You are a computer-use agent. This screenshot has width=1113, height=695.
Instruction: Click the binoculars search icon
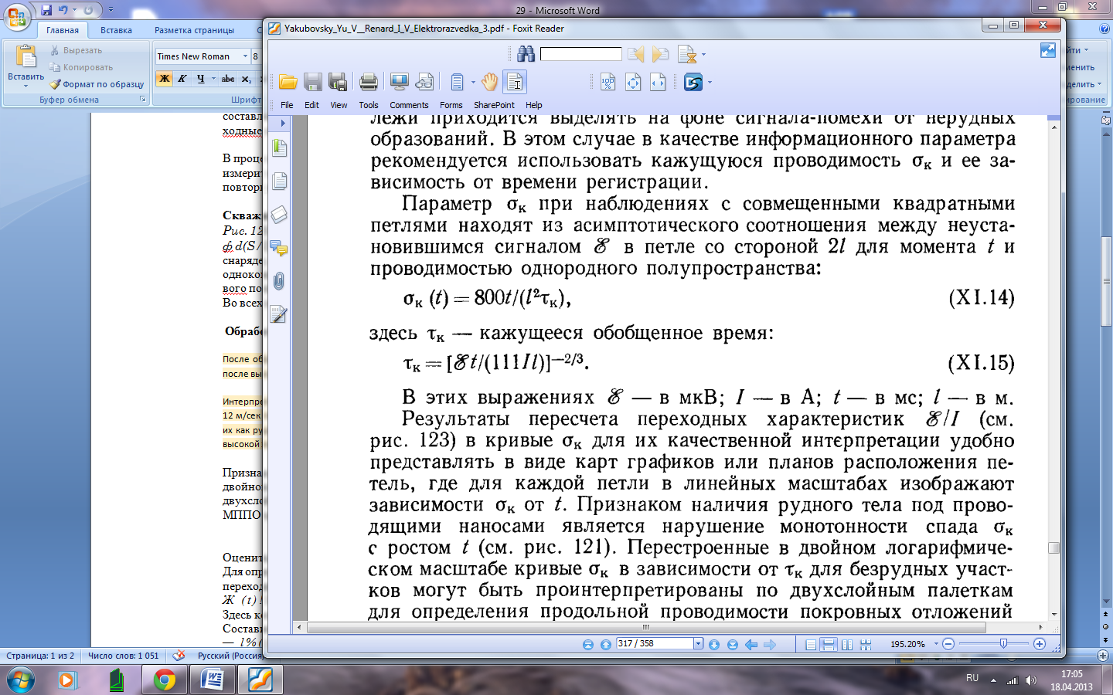[526, 54]
